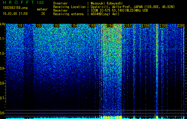Click the 0.6 frequency axis label
The width and height of the screenshot is (187, 119).
coord(2,113)
